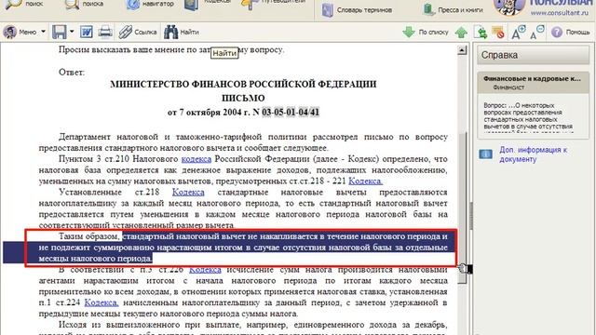Viewport: 596px width, 335px height.
Task: Click the save floppy disk icon
Action: click(60, 33)
